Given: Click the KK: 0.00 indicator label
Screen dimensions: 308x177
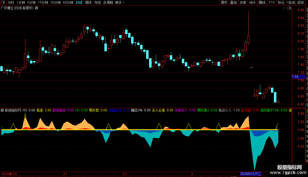Looking at the screenshot, I should (81, 110).
